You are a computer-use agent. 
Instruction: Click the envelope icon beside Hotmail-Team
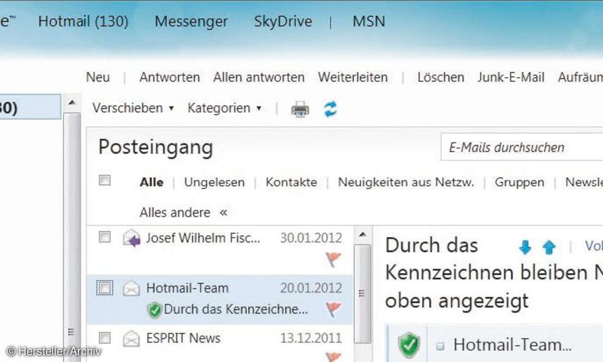[x=131, y=289]
